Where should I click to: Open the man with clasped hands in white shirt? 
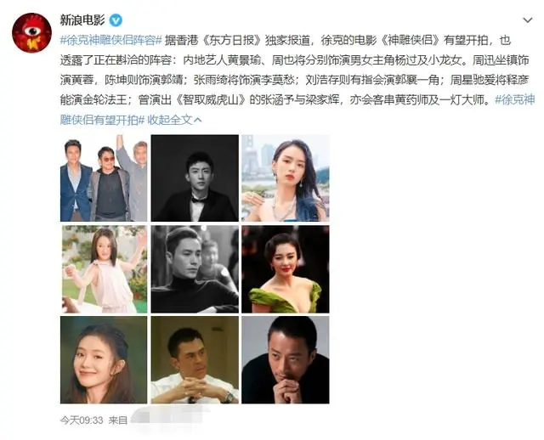pos(195,360)
